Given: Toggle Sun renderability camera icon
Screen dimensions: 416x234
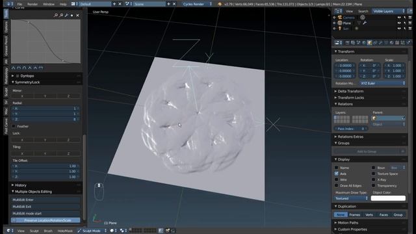Looking at the screenshot, I should (410, 29).
